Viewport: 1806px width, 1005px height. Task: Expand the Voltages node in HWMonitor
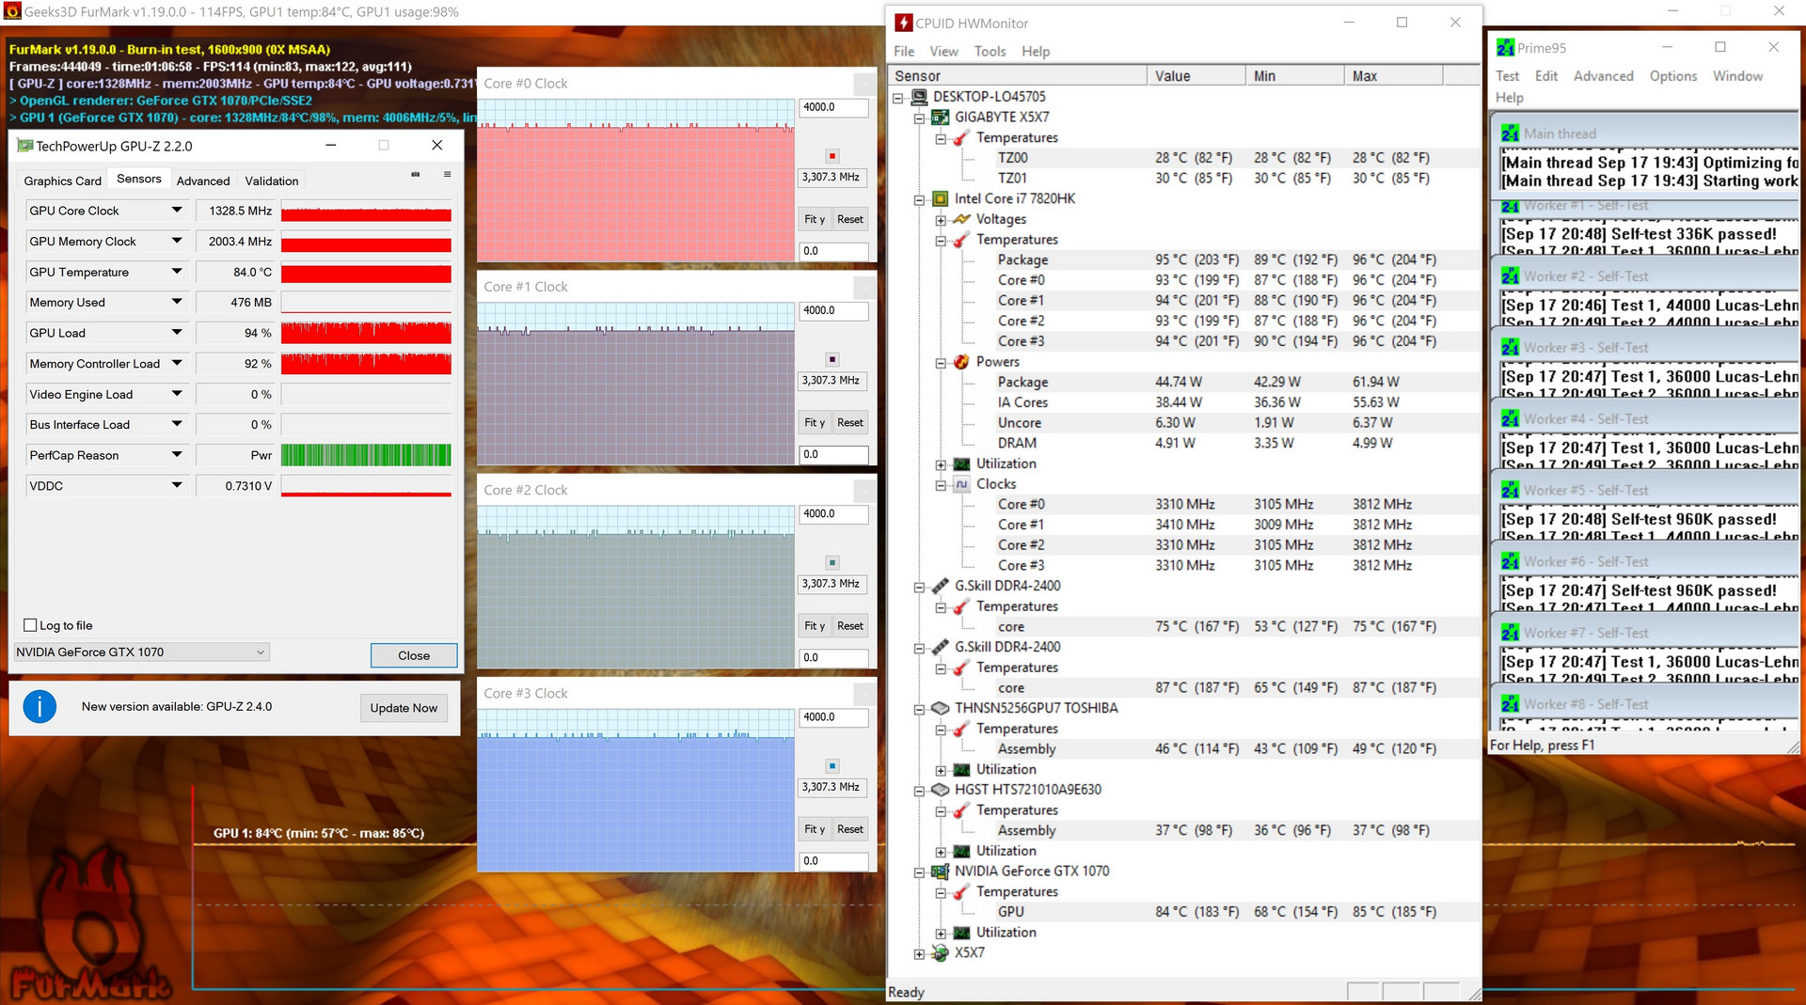(941, 220)
